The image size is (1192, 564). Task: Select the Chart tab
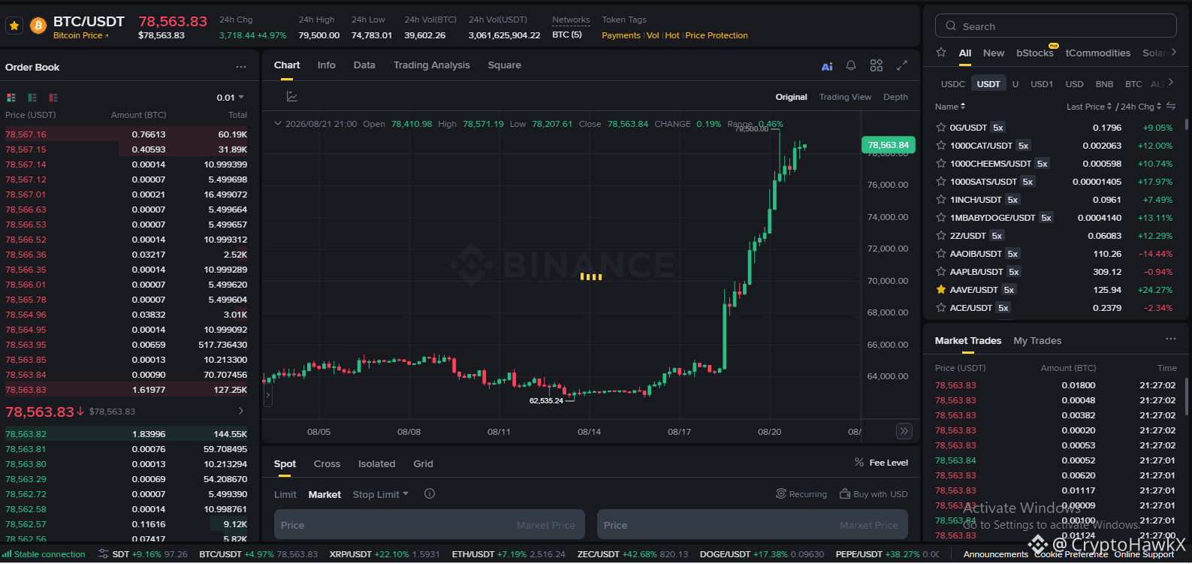pos(287,65)
